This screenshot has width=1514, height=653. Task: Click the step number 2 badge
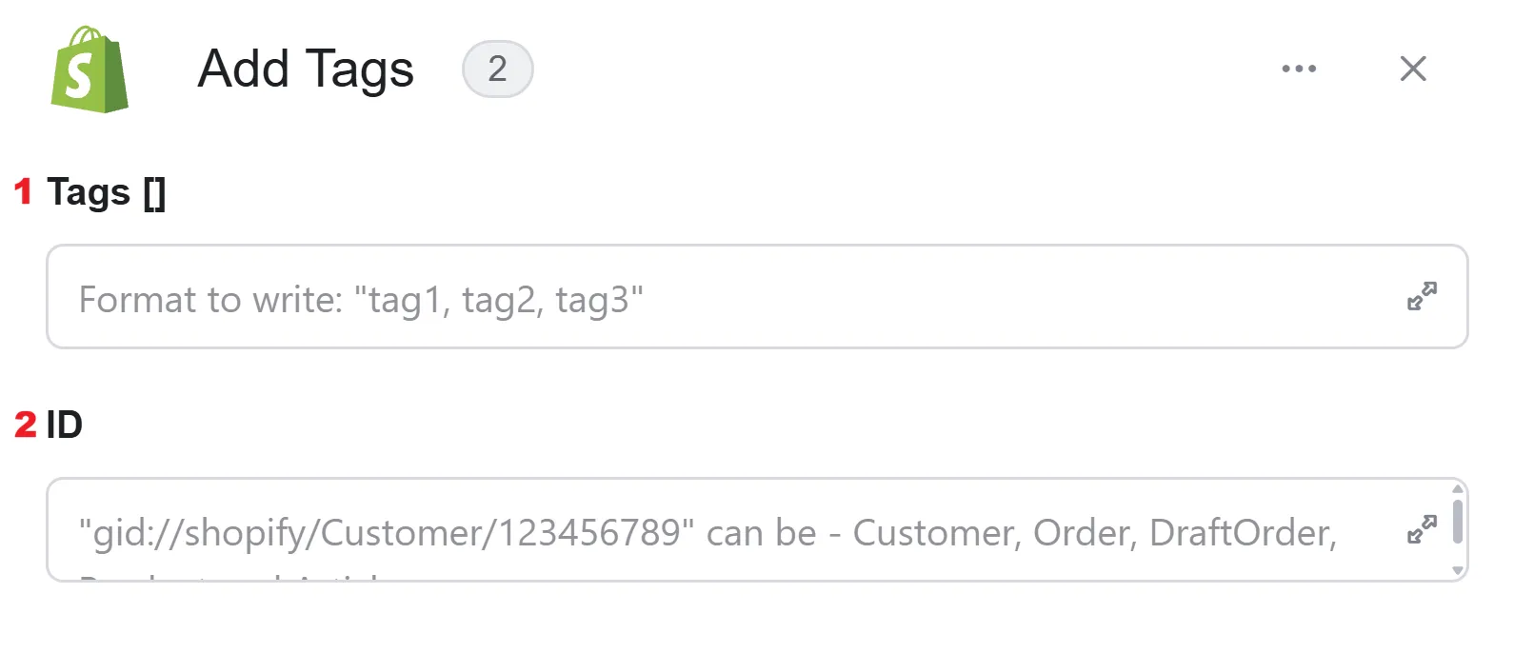point(497,69)
